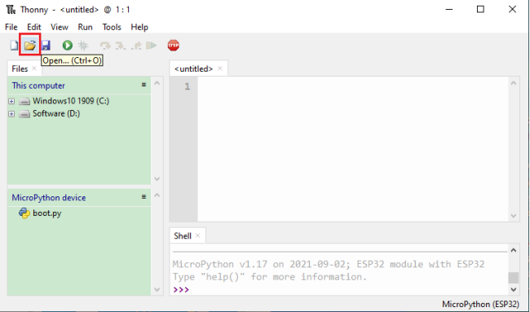Click the Open file folder icon
The image size is (530, 312).
29,46
